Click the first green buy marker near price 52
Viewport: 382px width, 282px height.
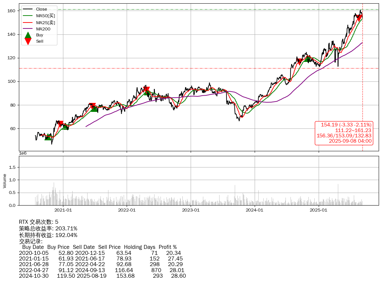48,137
